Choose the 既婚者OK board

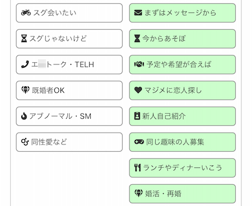click(69, 90)
